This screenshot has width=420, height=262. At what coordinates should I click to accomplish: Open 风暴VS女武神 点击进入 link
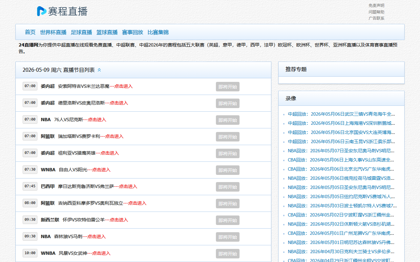pos(101,253)
